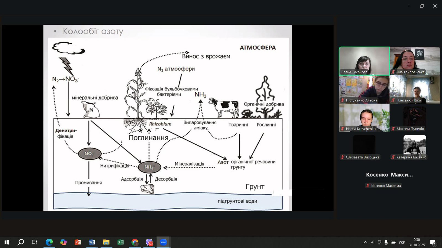
Task: Select Олена Тихонова's video tile
Action: [364, 61]
